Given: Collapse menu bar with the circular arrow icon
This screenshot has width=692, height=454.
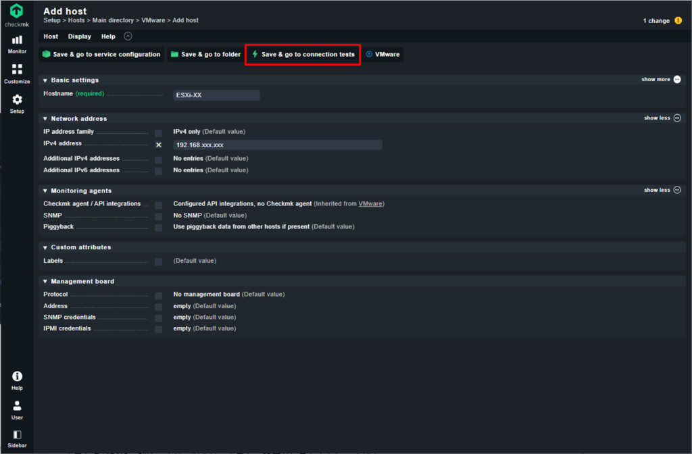Looking at the screenshot, I should point(128,36).
